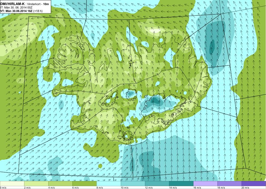This screenshot has width=266, height=189.
Task: Select the "8 m/s" legend label
Action: pyautogui.click(x=100, y=188)
